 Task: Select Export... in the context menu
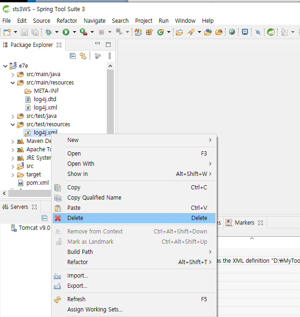(134, 286)
